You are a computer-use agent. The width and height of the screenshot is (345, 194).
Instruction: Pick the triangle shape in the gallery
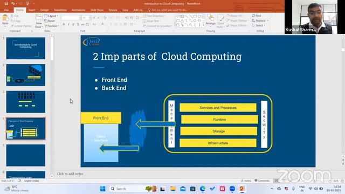tap(182, 20)
